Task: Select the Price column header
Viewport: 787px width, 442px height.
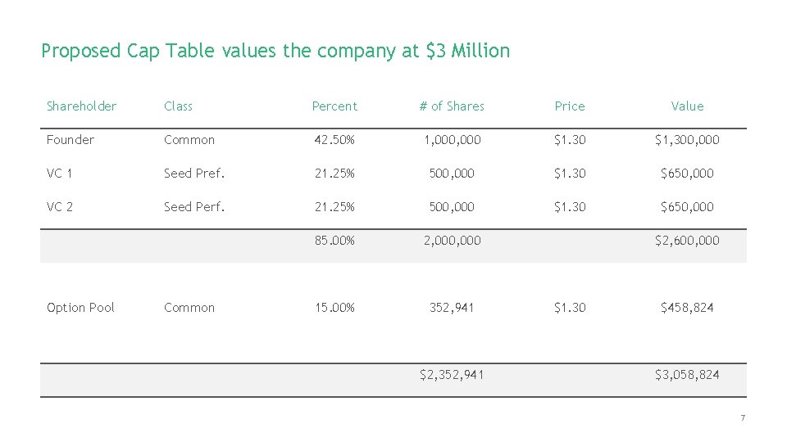Action: pos(570,106)
